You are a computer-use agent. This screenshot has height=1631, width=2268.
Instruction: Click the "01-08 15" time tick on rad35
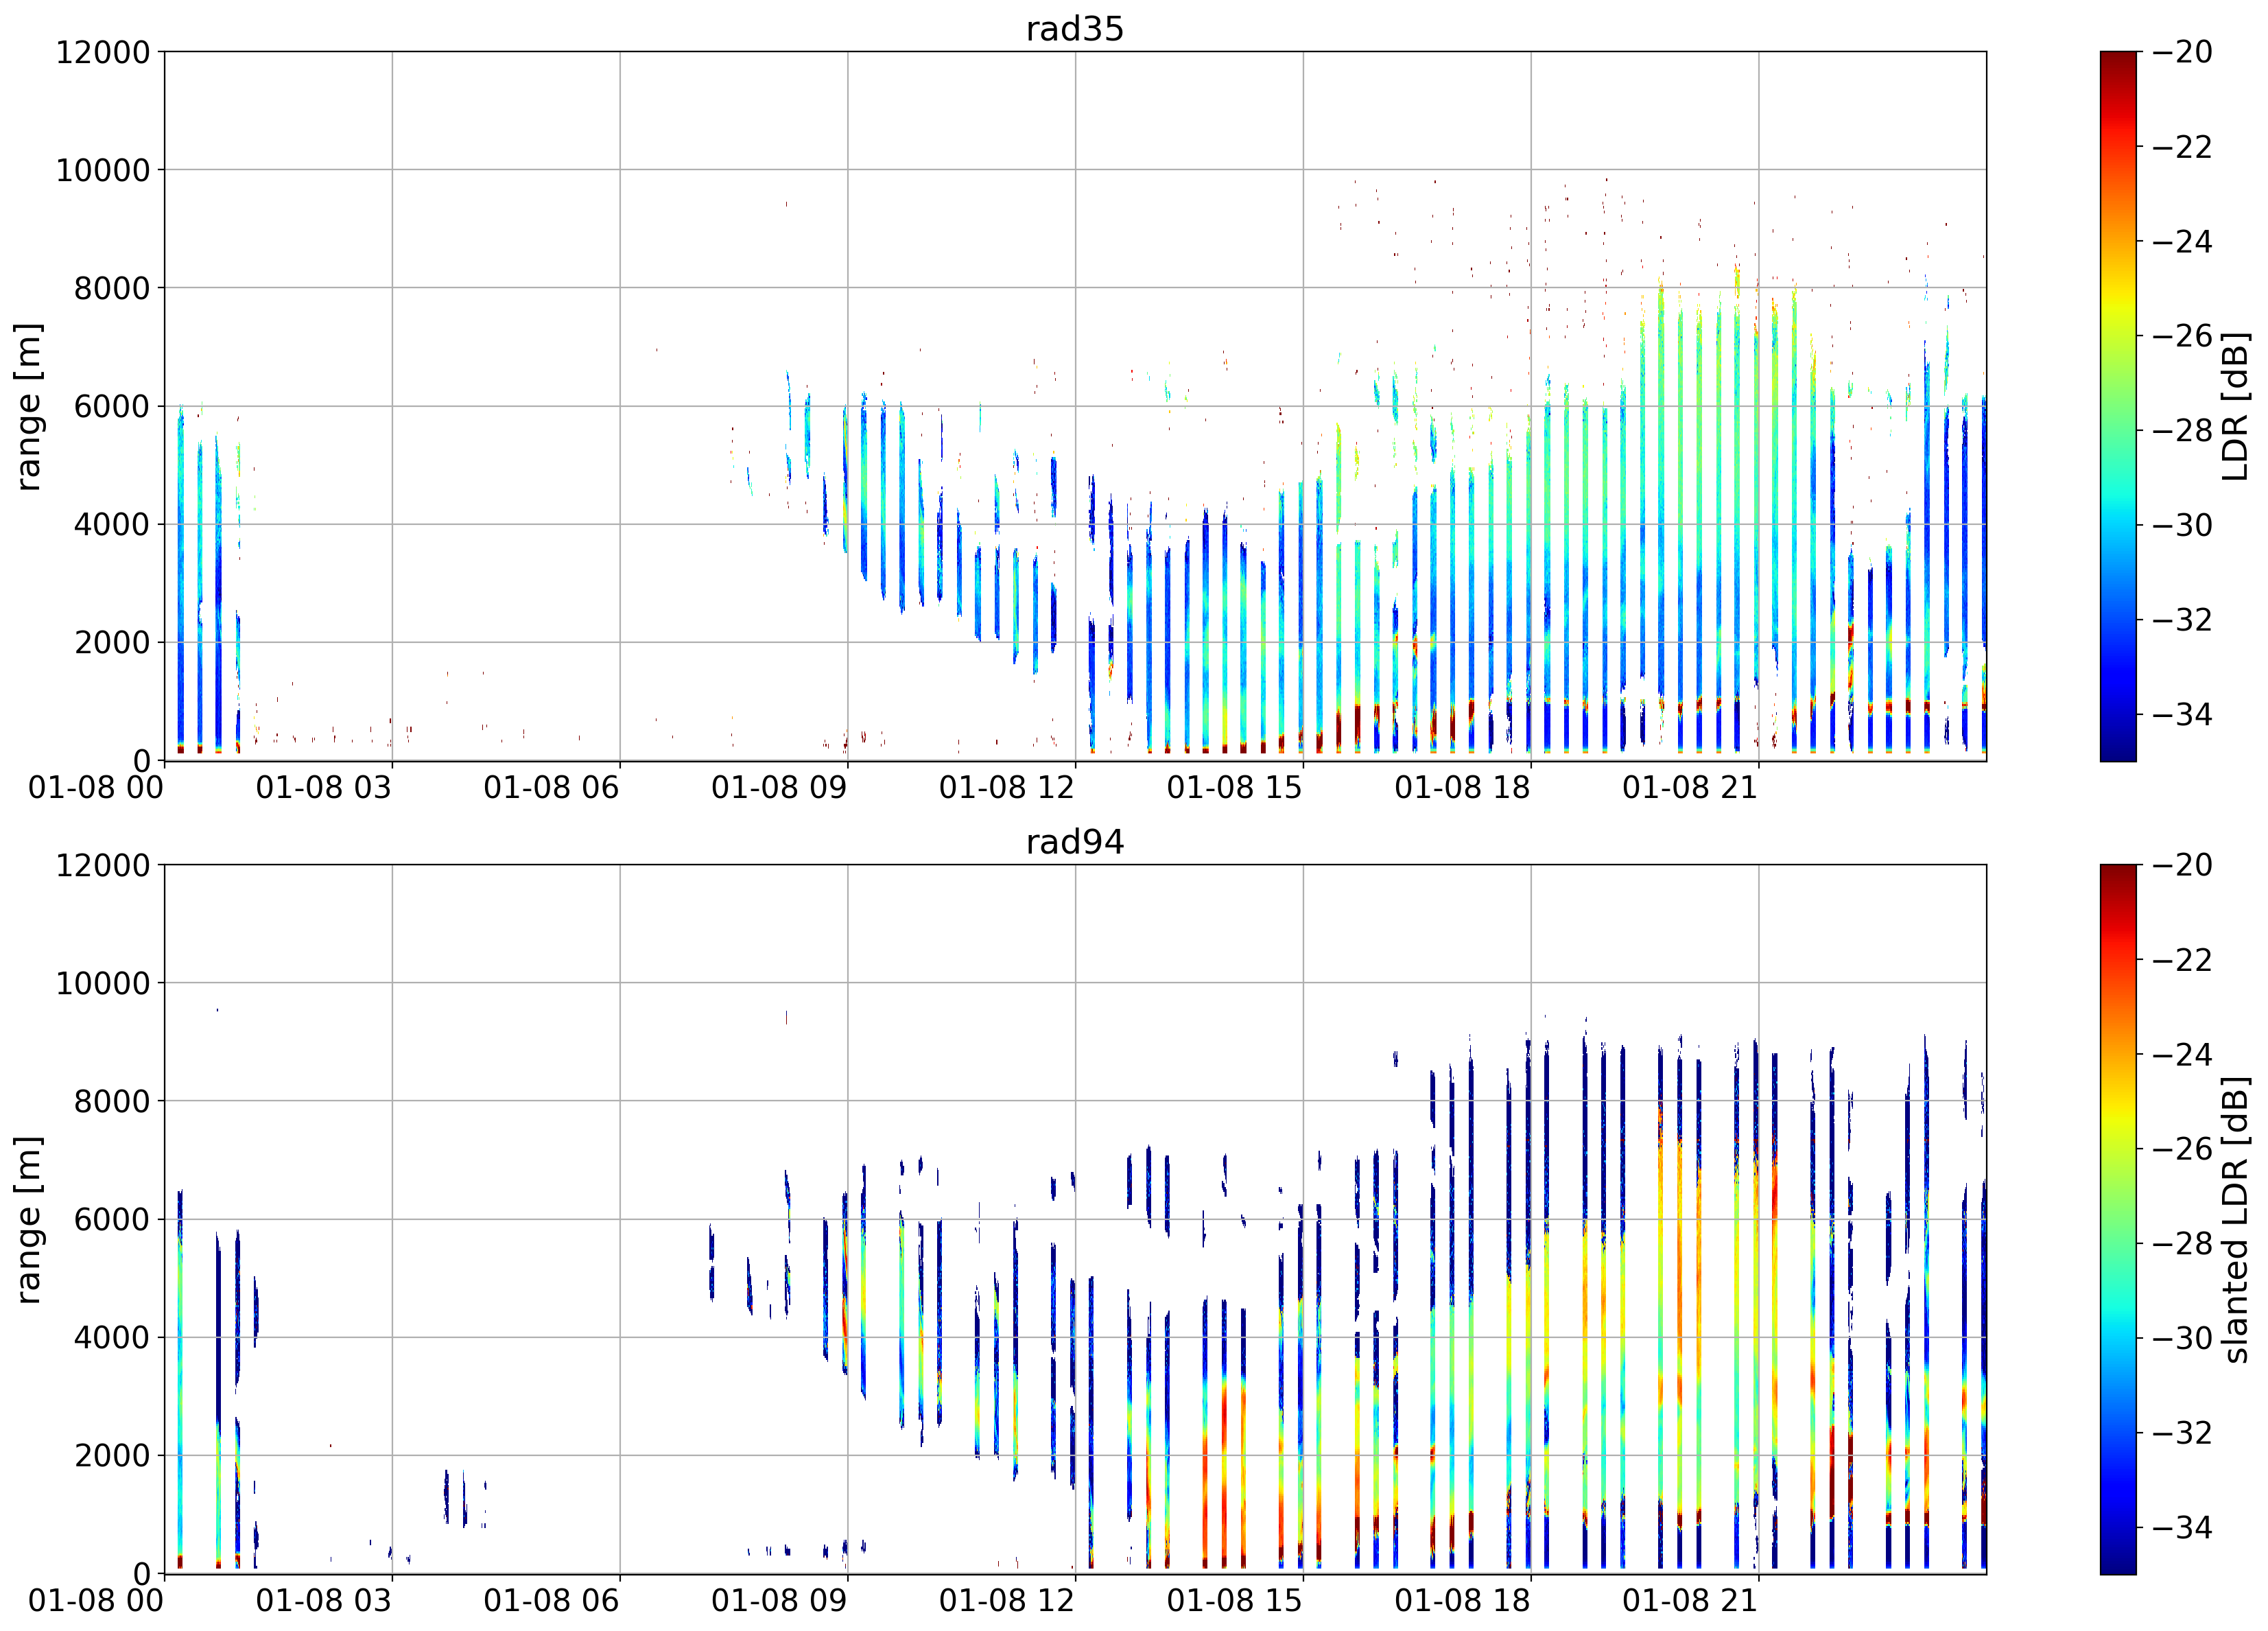click(x=1235, y=788)
